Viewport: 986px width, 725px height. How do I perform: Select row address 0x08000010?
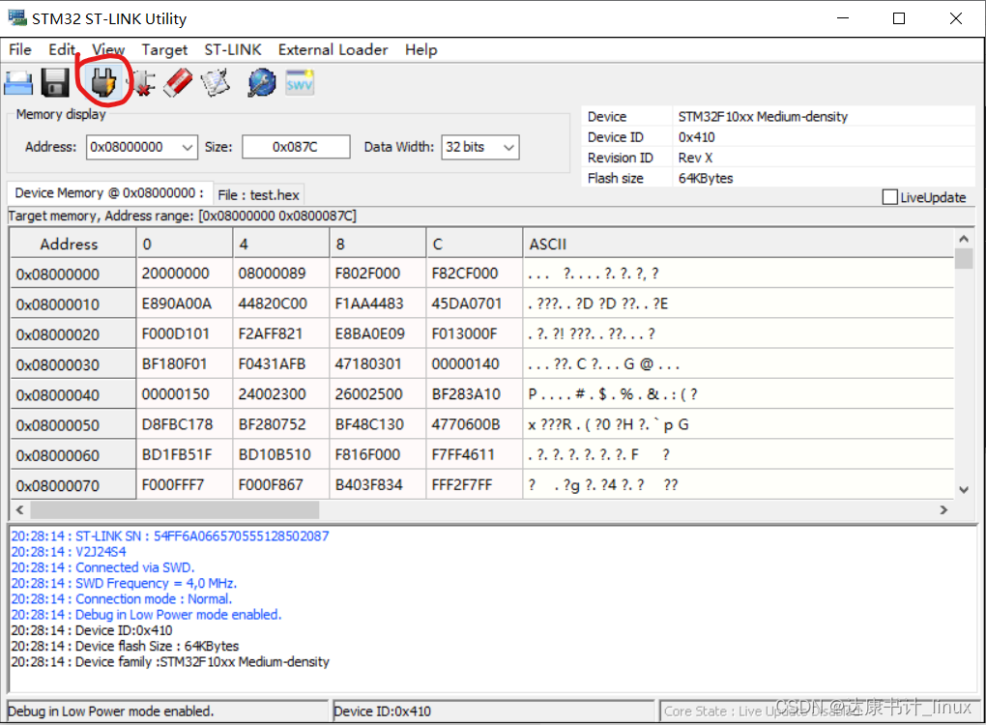[72, 304]
